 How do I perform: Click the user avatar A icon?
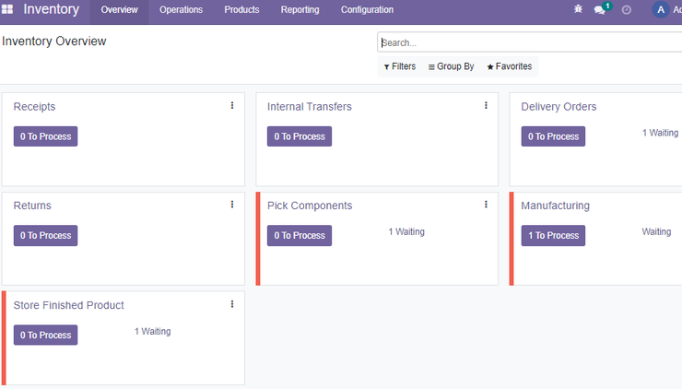point(660,9)
